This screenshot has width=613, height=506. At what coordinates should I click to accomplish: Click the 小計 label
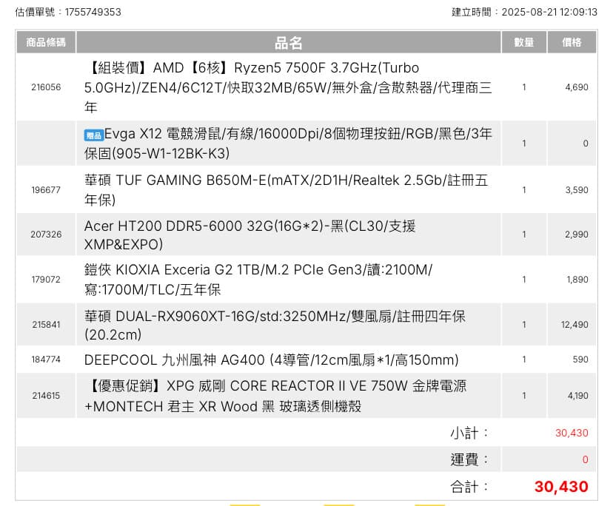[x=469, y=433]
